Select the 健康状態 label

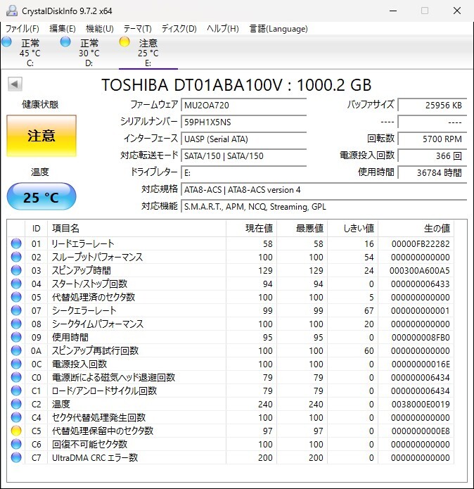pos(40,104)
